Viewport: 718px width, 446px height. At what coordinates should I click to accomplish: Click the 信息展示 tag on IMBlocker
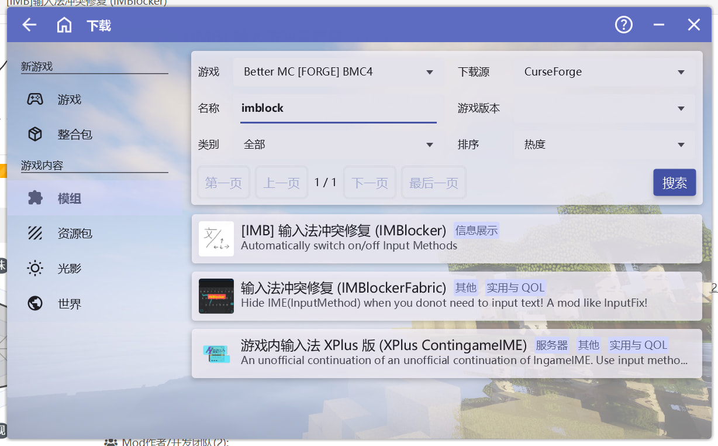477,231
